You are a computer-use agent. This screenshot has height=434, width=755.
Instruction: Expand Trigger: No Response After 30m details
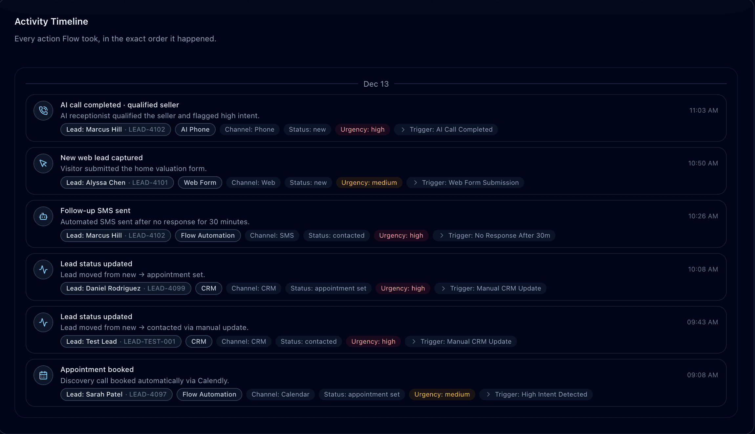pyautogui.click(x=494, y=235)
